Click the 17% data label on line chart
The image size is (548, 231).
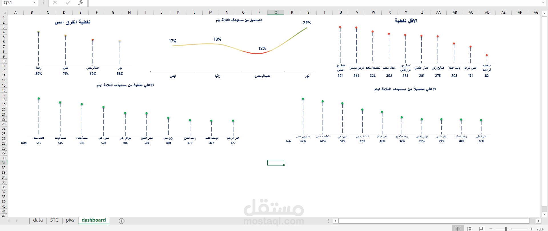coord(173,41)
